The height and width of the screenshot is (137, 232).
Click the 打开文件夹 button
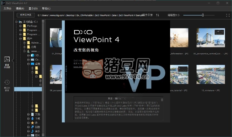click(26, 15)
